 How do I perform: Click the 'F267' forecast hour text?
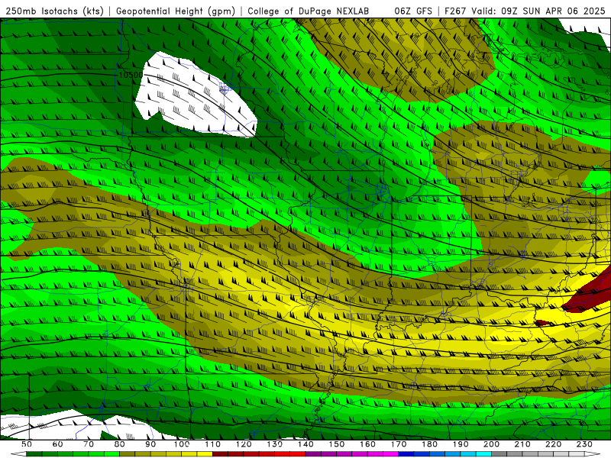455,11
